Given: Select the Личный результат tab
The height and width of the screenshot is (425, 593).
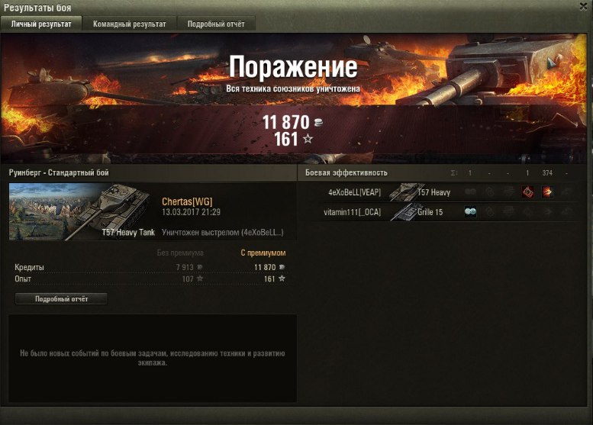Looking at the screenshot, I should coord(41,24).
